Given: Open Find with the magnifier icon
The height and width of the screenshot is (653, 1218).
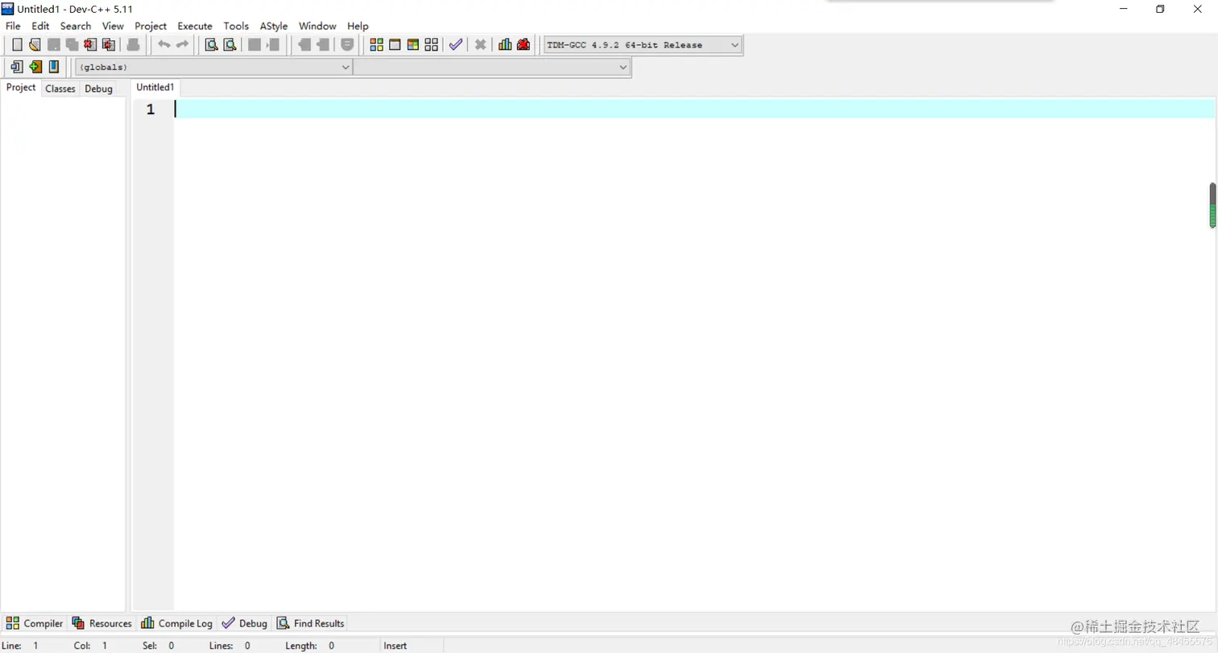Looking at the screenshot, I should (x=211, y=45).
